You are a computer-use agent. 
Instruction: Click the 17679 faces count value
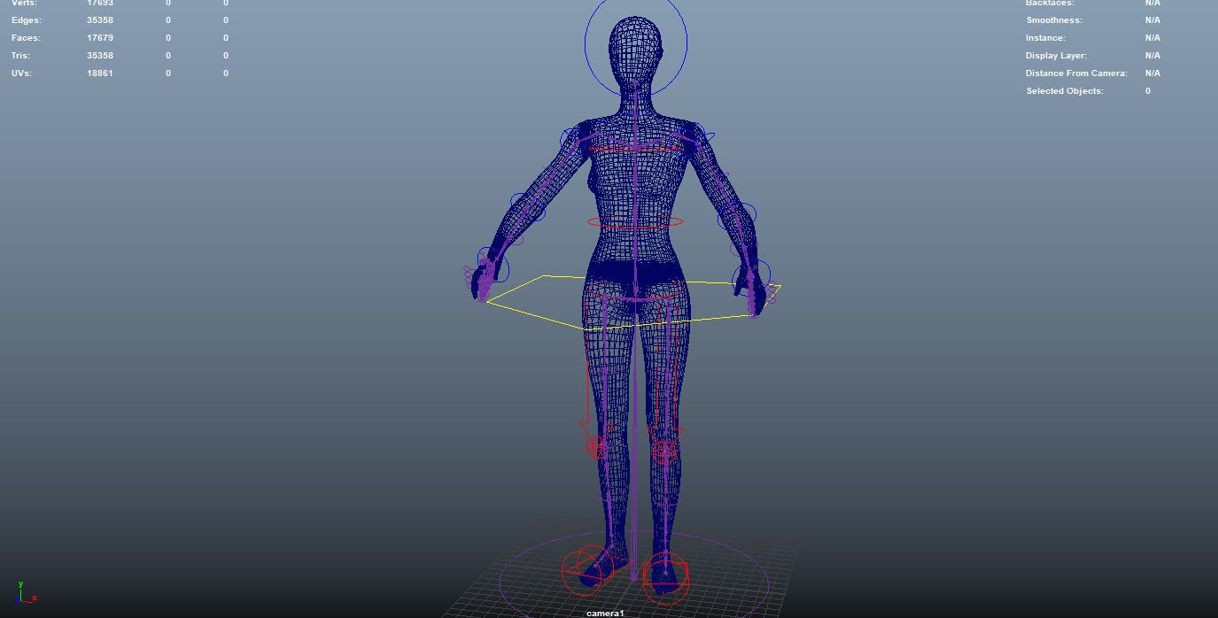(x=100, y=38)
